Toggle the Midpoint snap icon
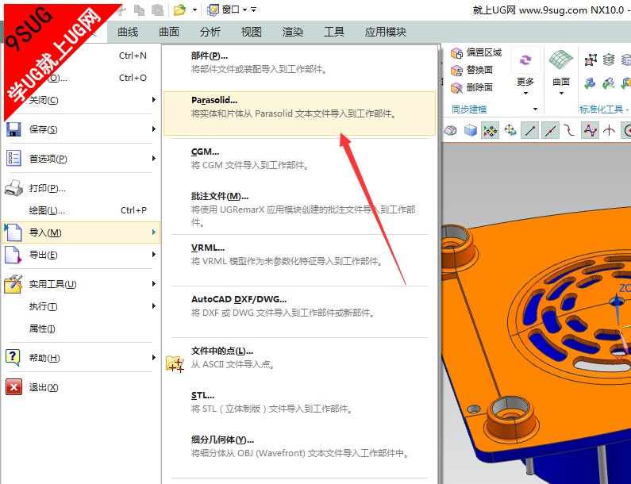Viewport: 631px width, 484px height. click(550, 130)
